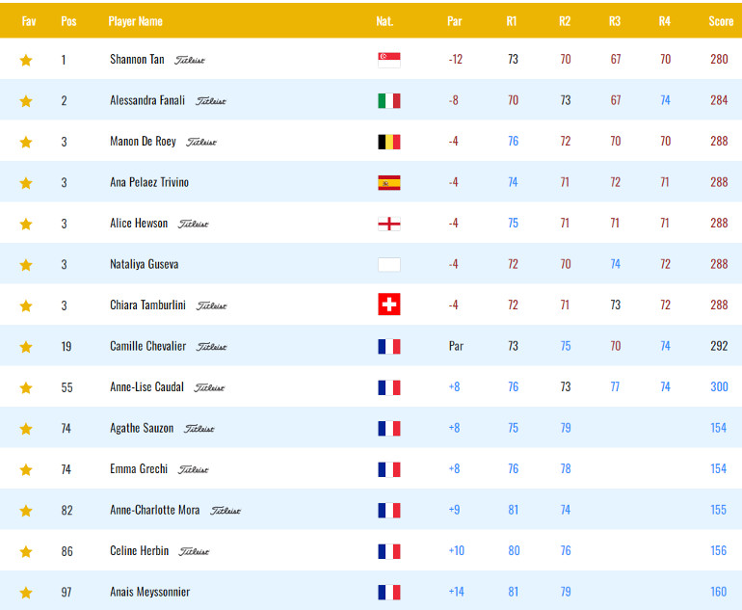Open Nataliya Guseva's player name link
The height and width of the screenshot is (610, 742).
(x=145, y=264)
